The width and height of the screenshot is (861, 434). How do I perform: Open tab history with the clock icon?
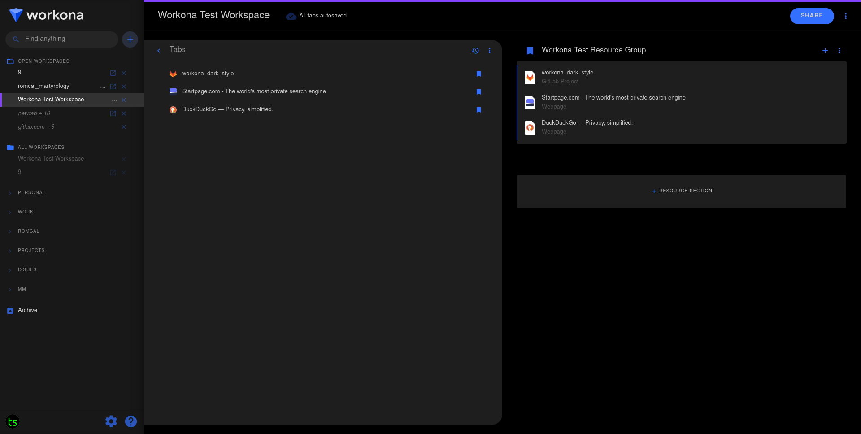point(475,51)
